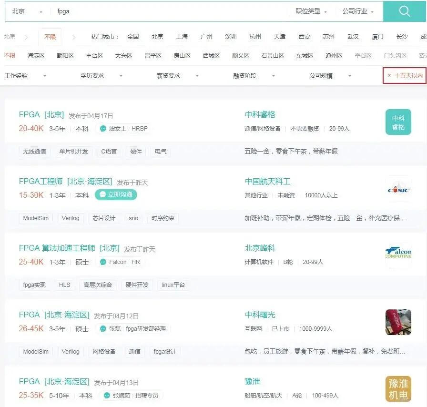
Task: Open 中科睿格 company page
Action: [260, 115]
